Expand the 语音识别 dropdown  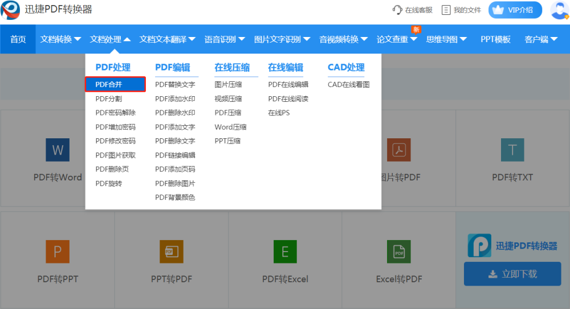click(x=225, y=39)
